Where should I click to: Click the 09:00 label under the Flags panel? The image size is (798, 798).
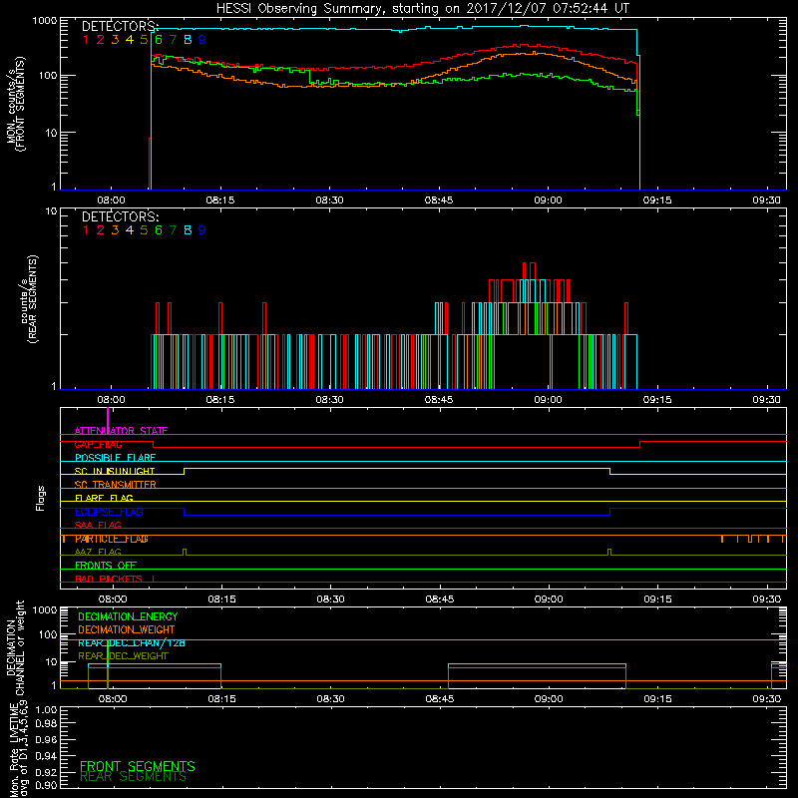pyautogui.click(x=549, y=599)
